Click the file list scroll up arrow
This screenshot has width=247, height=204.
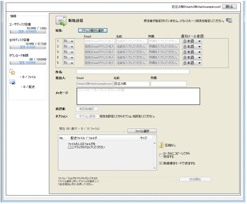tap(155, 143)
